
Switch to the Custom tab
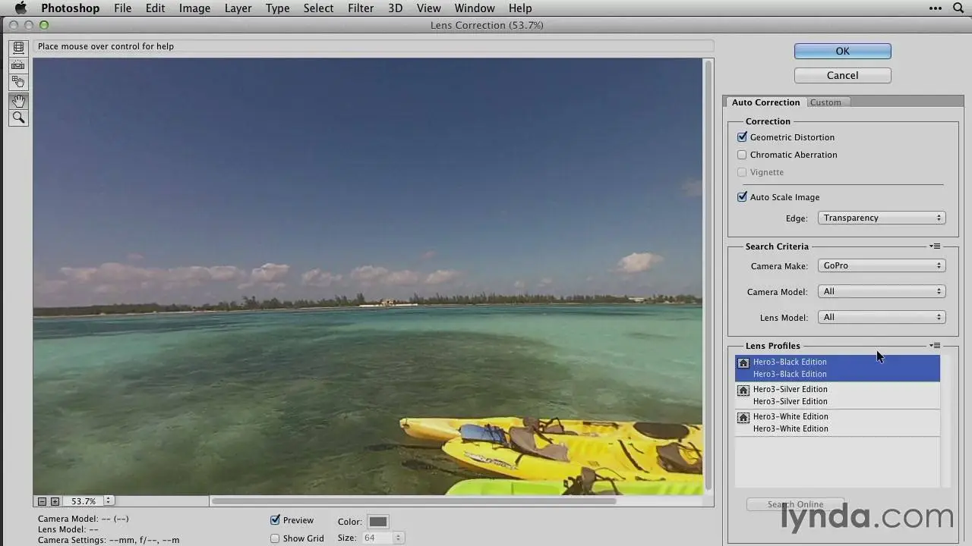[825, 102]
